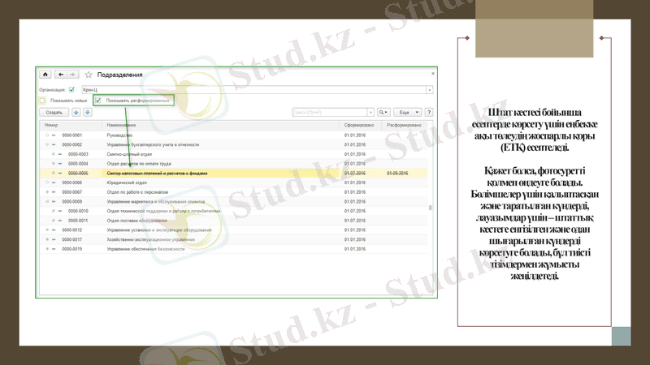Click the magnifier search options button
Image resolution: width=650 pixels, height=365 pixels.
(x=383, y=113)
